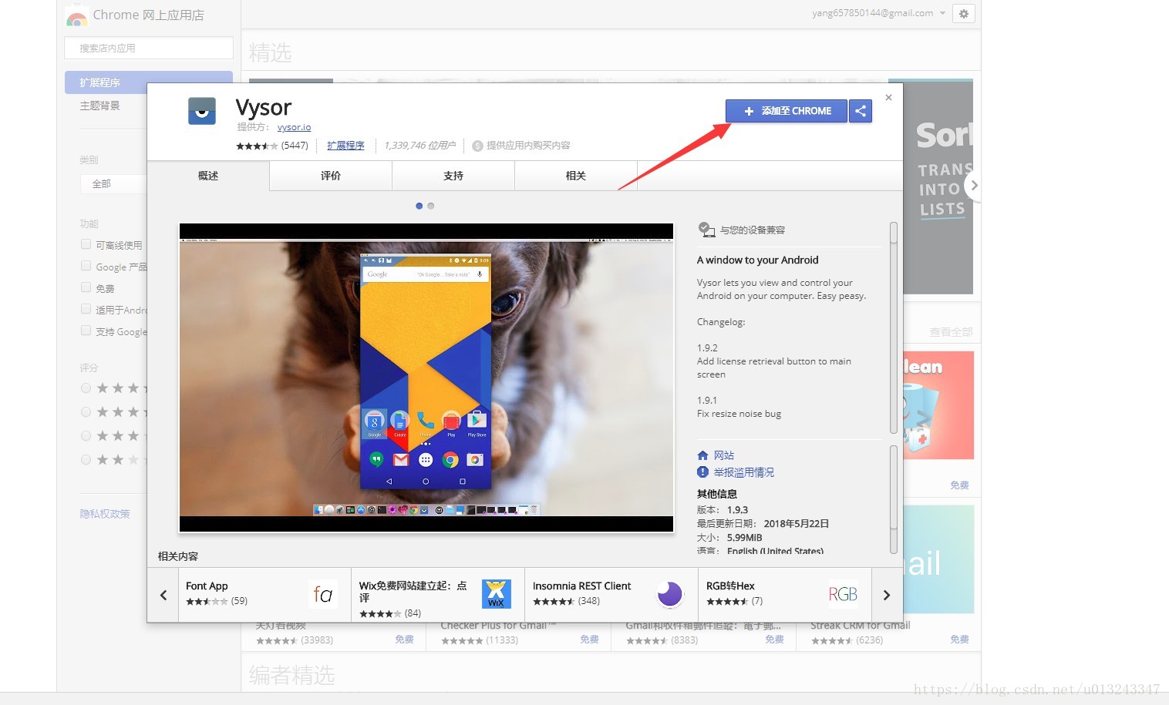Open the Font App card

point(264,595)
